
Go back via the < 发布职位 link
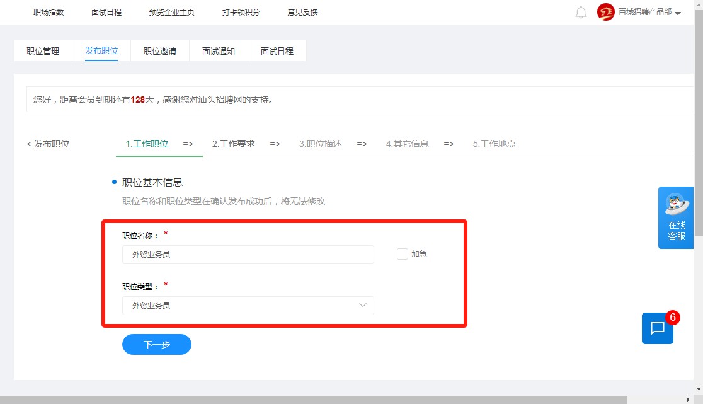[x=48, y=144]
